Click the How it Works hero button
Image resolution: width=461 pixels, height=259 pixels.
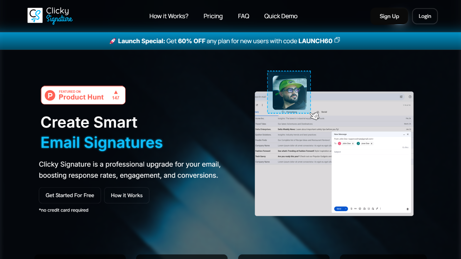pos(127,195)
